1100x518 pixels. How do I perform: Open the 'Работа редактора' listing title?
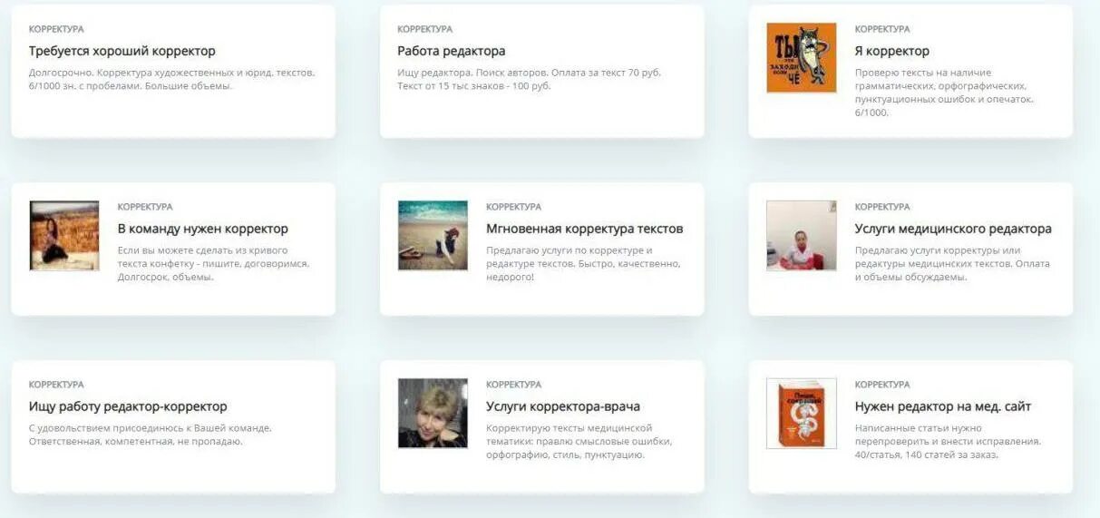(x=452, y=51)
